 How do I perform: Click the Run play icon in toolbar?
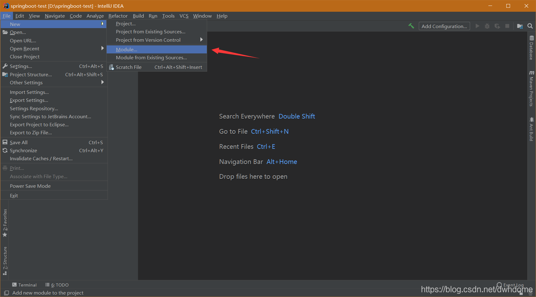click(x=477, y=26)
